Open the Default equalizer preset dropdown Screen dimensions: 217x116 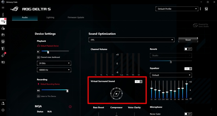[171, 75]
